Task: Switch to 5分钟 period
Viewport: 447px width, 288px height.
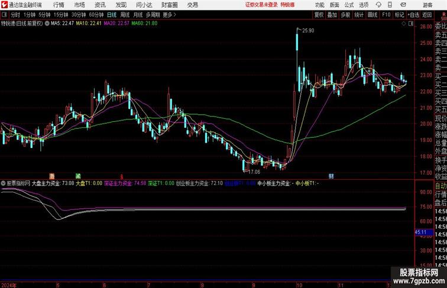Action: pos(44,15)
